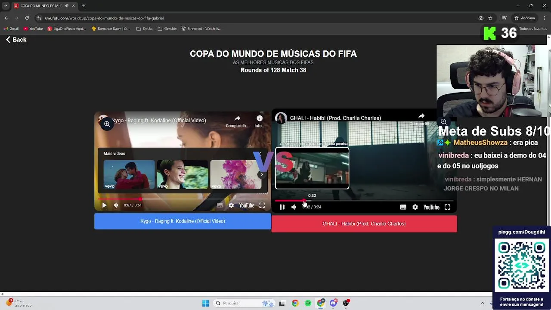This screenshot has height=310, width=551.
Task: Open OBS Studio from taskbar
Action: [346, 304]
